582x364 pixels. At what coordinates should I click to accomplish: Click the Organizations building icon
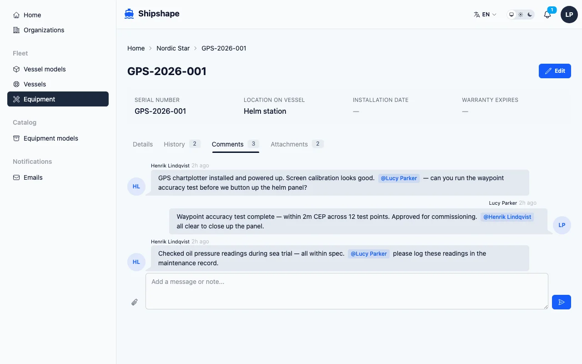[x=16, y=30]
